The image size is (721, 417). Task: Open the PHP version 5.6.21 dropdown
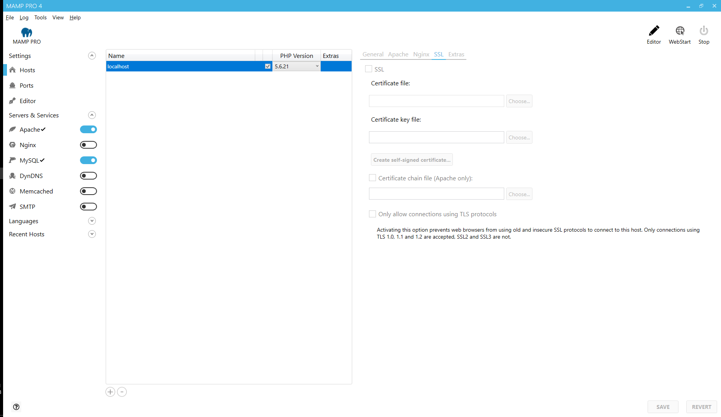(296, 66)
